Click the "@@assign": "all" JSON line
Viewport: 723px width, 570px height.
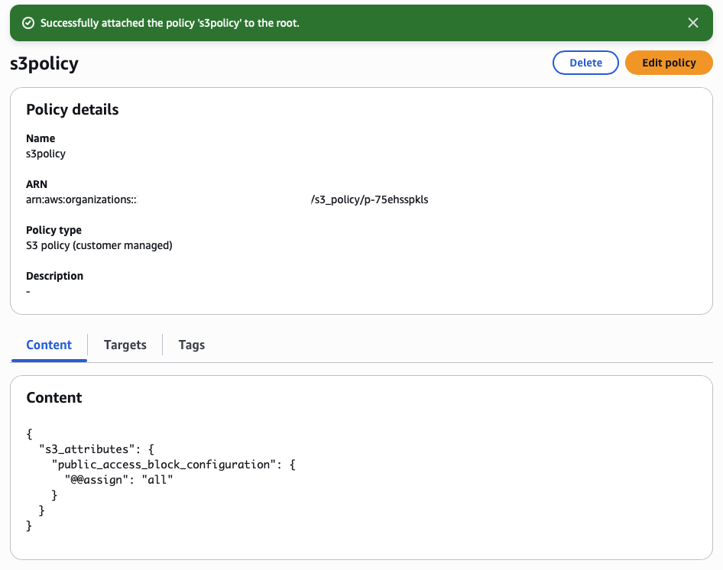119,480
